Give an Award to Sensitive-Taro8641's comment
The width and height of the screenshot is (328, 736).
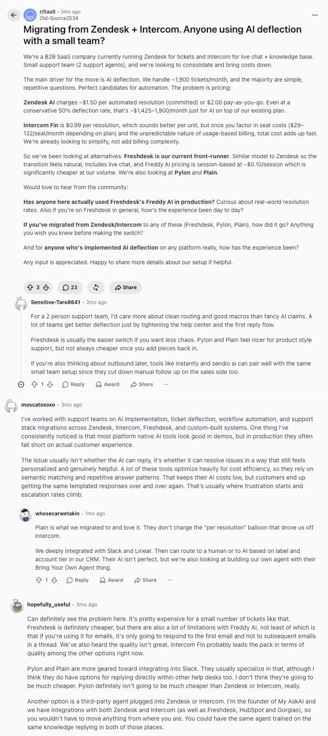(107, 385)
